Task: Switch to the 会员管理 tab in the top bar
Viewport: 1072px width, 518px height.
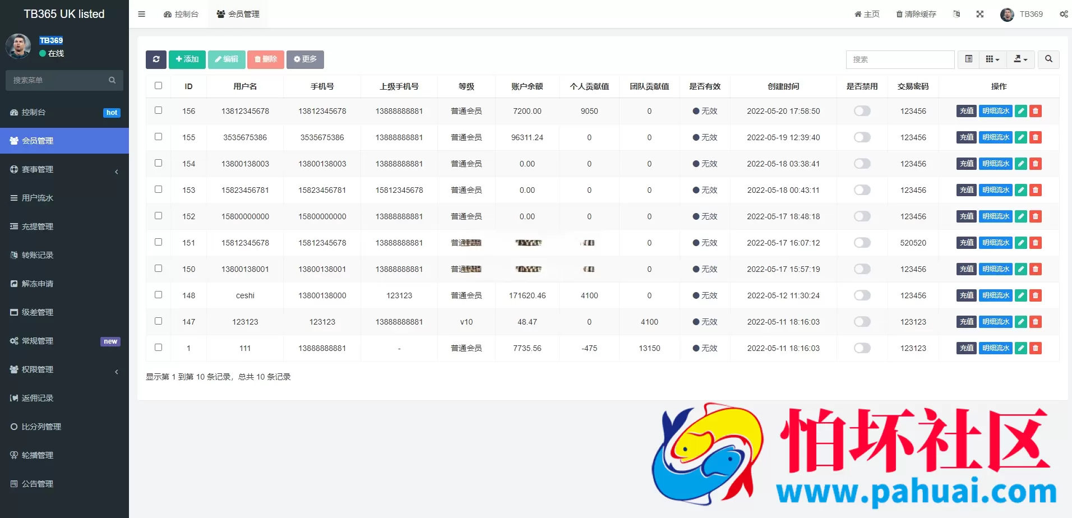Action: point(238,14)
